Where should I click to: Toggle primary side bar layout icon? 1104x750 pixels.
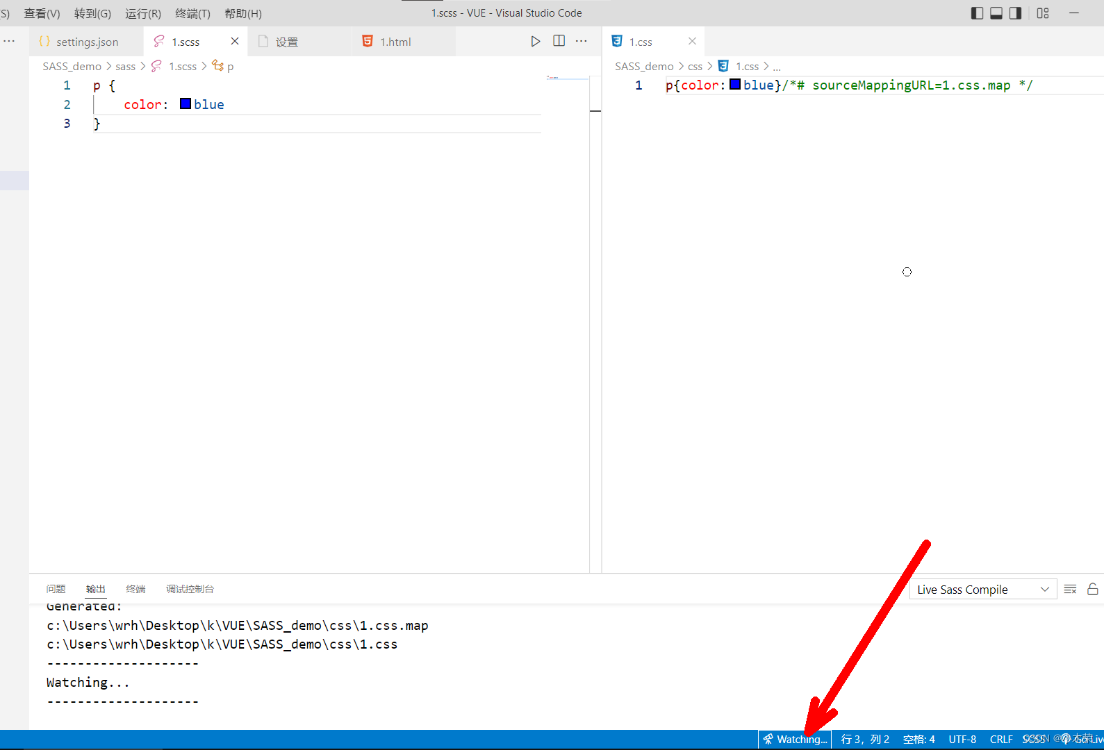point(977,13)
